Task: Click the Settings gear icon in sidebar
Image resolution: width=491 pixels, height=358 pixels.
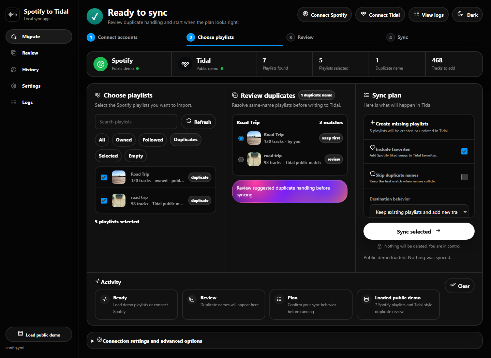Action: (14, 86)
